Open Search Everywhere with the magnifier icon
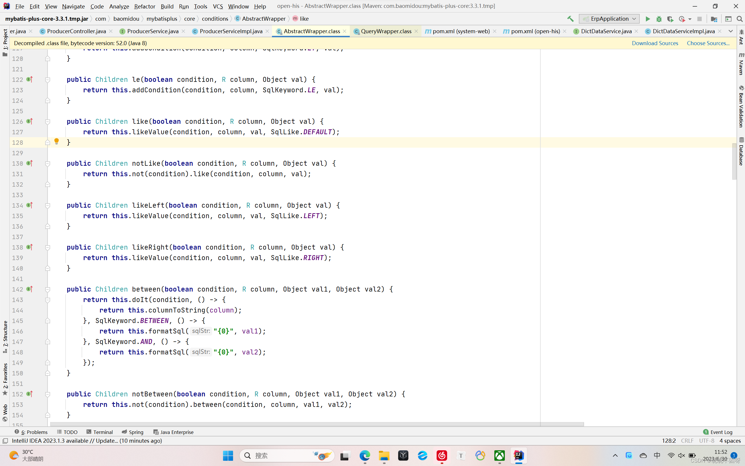Screen dimensions: 745x466 coord(739,19)
